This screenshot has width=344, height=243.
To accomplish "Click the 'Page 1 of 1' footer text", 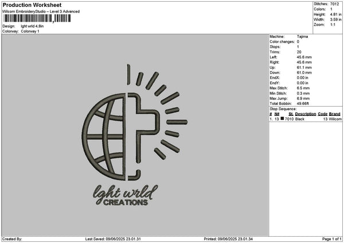I will [332, 239].
